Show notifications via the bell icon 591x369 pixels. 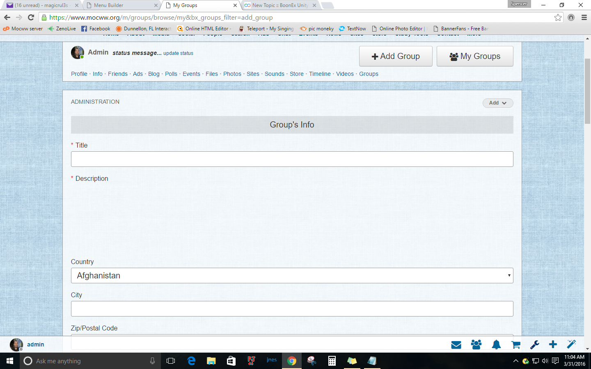point(496,345)
